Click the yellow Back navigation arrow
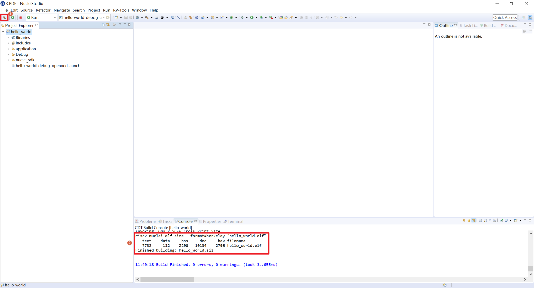 point(341,17)
